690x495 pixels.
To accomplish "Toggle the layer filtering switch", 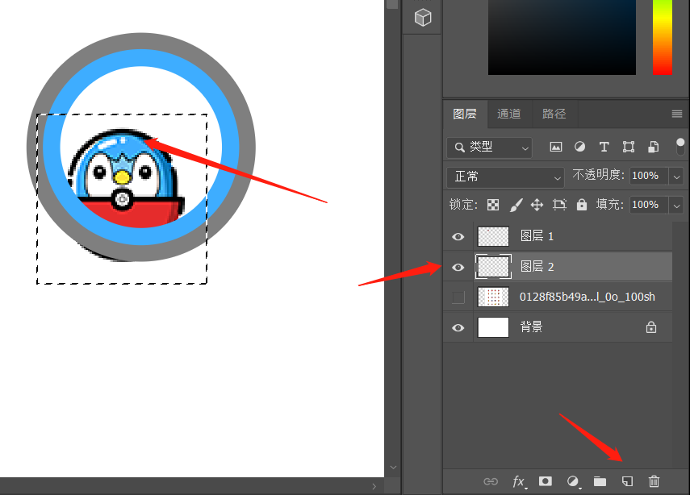I will pos(680,147).
